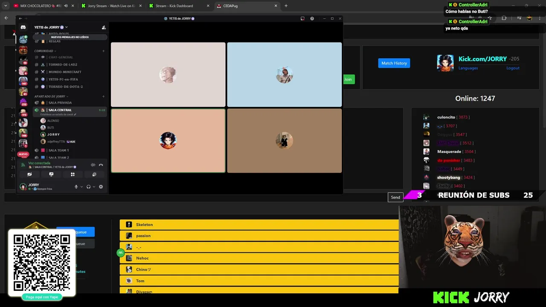Click the Match History button
This screenshot has width=546, height=307.
394,63
